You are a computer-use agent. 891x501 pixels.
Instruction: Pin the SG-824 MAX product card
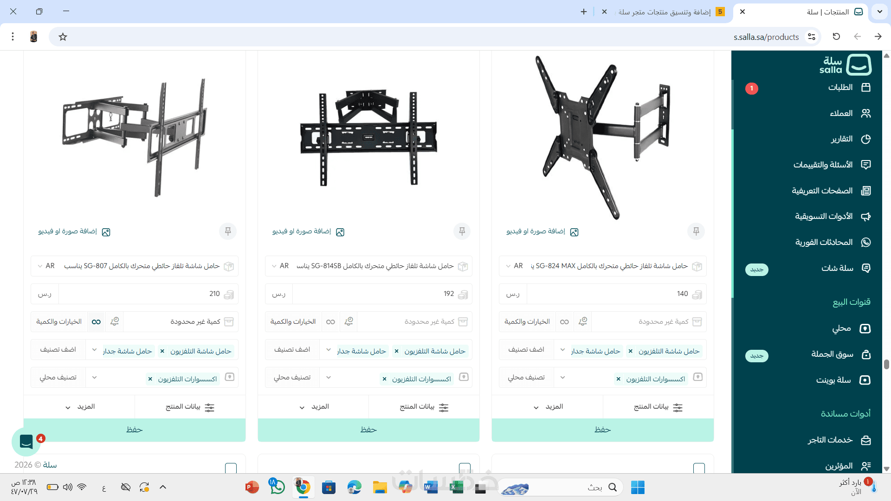point(696,231)
